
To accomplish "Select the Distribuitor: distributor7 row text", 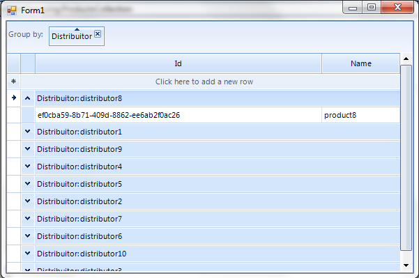I will [79, 219].
